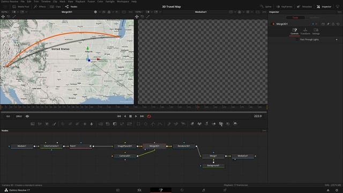The width and height of the screenshot is (343, 193).
Task: Toggle the Merge3D1 enable switch in Inspector
Action: tap(273, 24)
